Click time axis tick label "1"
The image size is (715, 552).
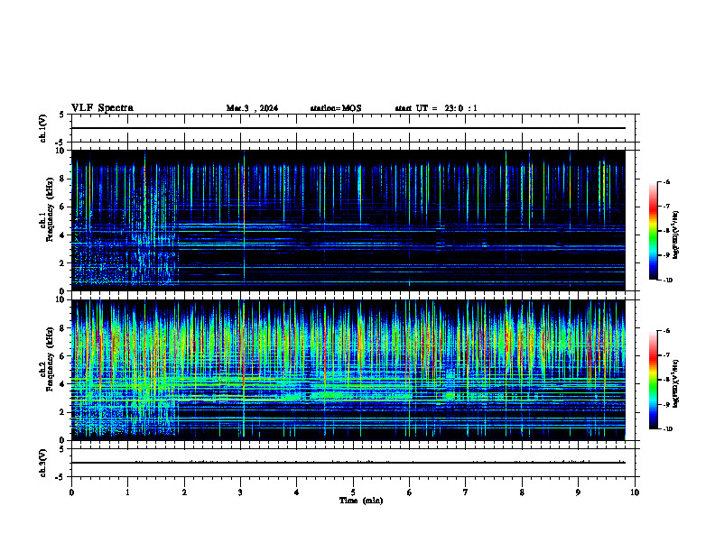127,492
